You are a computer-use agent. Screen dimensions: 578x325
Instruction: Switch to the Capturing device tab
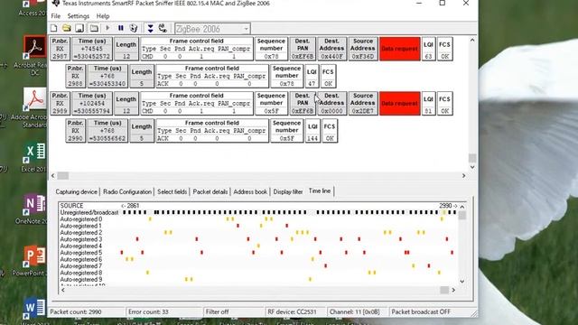(76, 191)
